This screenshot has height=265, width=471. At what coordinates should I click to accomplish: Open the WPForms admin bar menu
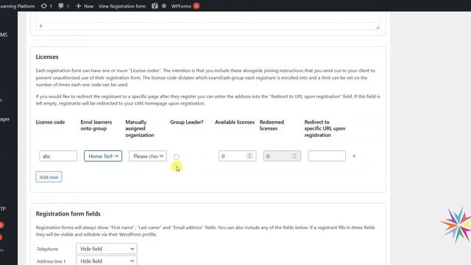181,6
